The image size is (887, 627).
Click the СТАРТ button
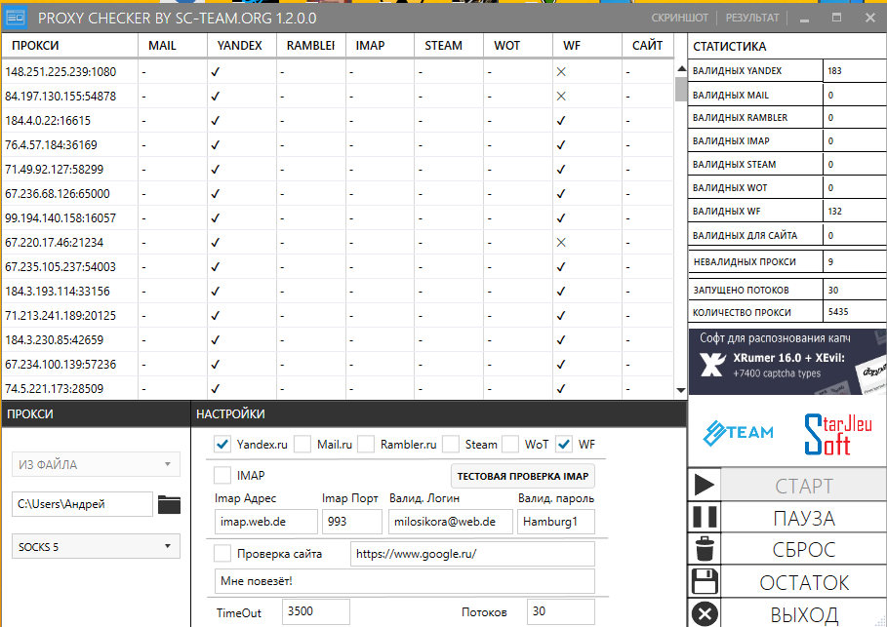[x=804, y=487]
